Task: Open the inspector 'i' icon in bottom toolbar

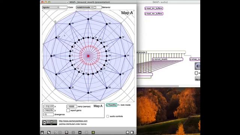Action: [x=73, y=132]
